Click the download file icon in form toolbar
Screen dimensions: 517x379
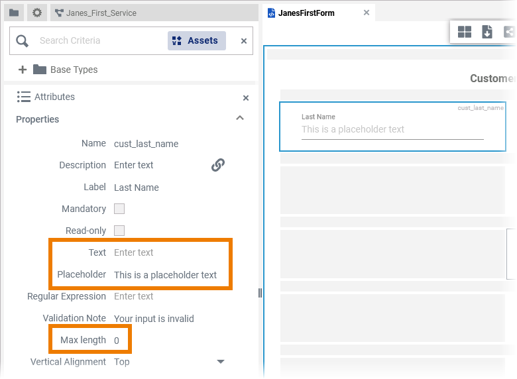tap(487, 32)
